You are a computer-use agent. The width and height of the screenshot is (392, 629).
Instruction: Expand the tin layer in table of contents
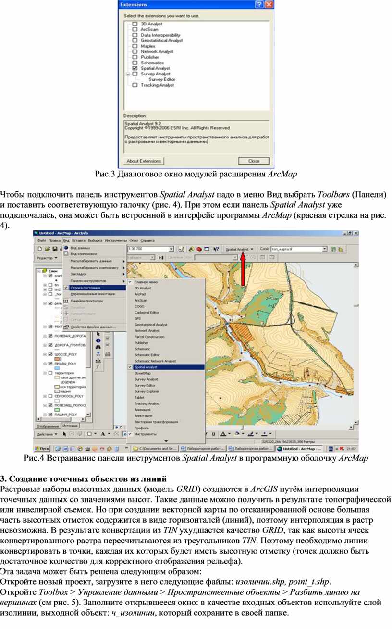click(x=45, y=285)
